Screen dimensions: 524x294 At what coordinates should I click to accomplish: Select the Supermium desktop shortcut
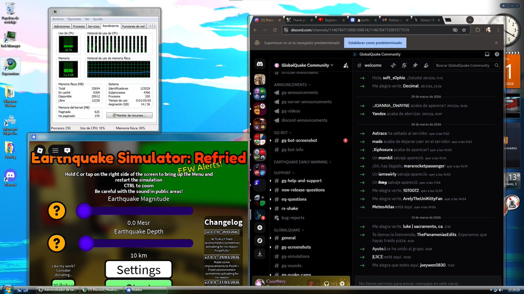(10, 66)
